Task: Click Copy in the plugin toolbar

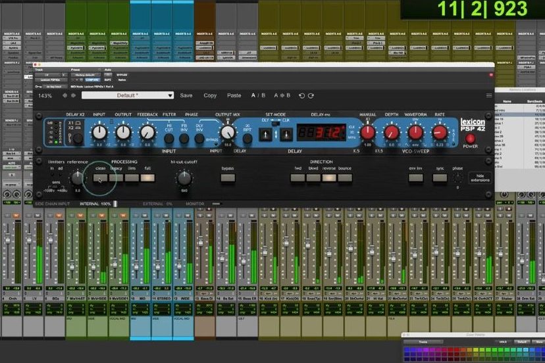Action: [x=210, y=95]
